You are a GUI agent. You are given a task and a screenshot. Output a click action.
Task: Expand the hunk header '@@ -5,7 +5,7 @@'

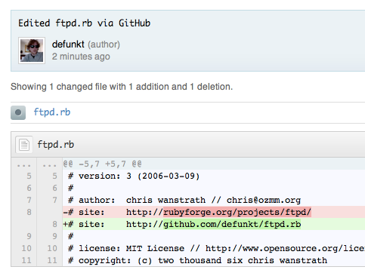point(102,164)
